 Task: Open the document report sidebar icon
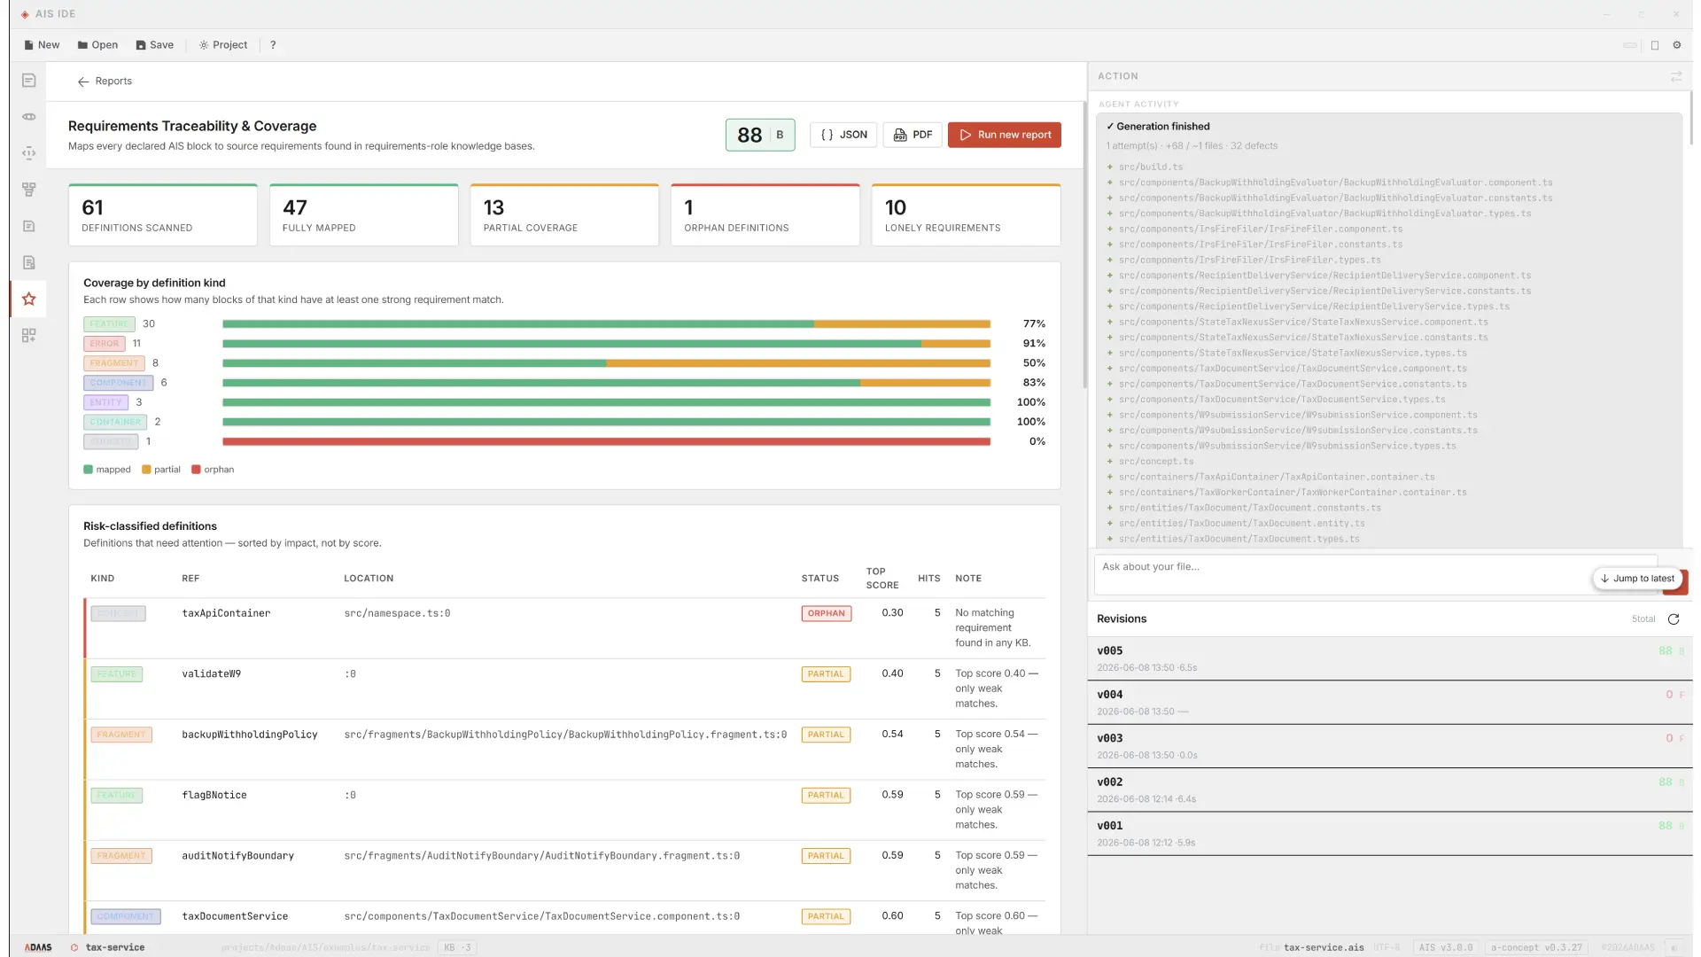29,262
